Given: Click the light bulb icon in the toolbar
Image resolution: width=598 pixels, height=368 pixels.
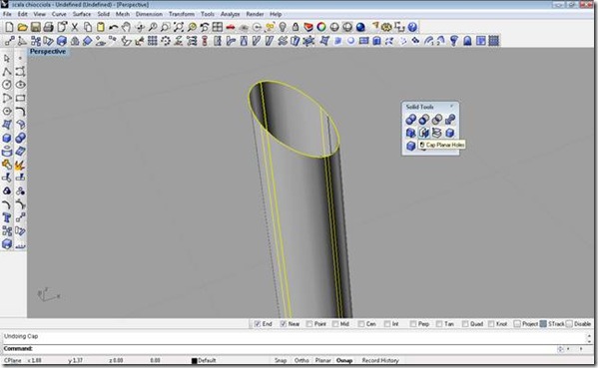Looking at the screenshot, I should (x=283, y=27).
